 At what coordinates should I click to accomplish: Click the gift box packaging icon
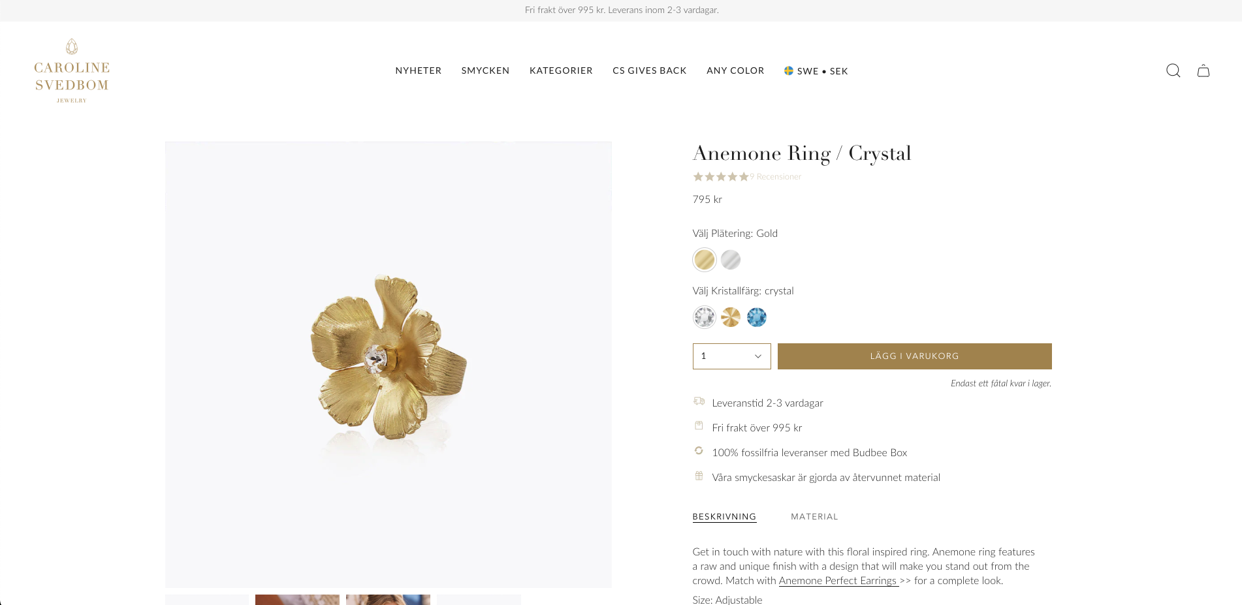pos(699,476)
